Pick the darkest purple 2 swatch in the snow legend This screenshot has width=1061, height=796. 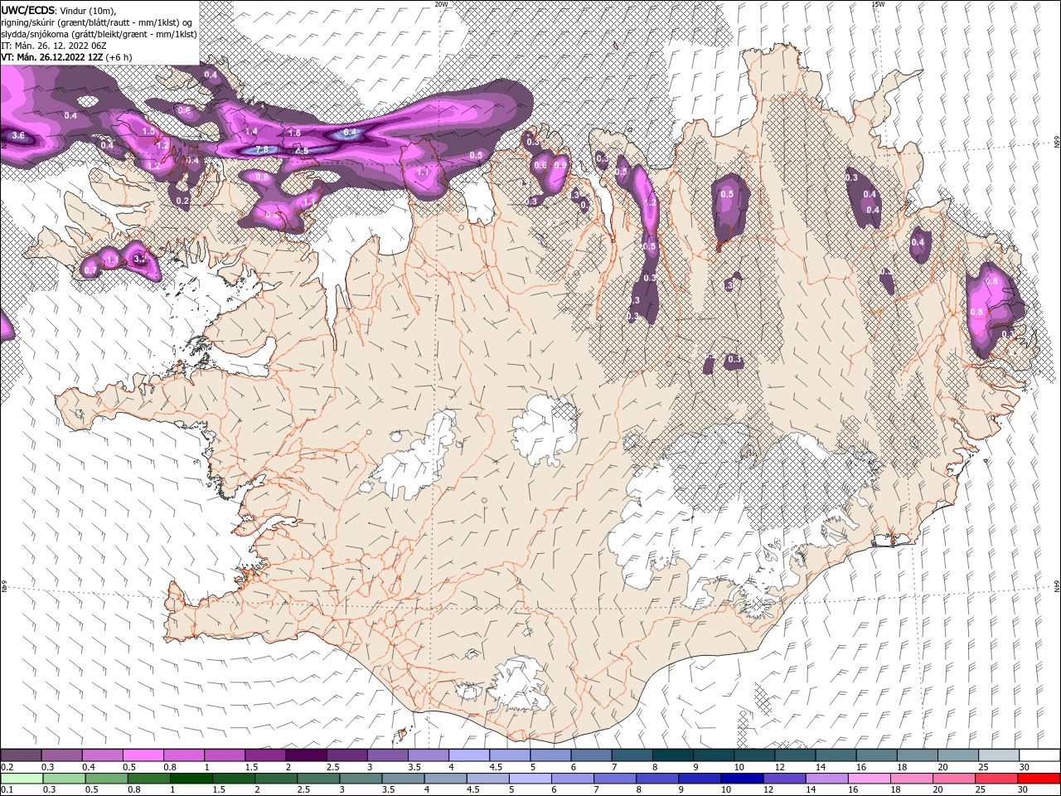[x=306, y=755]
